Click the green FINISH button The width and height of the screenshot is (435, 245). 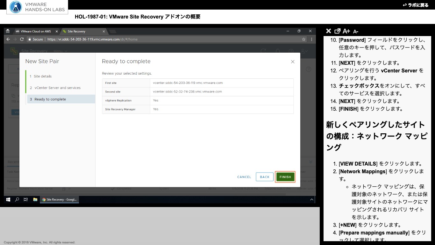click(285, 177)
